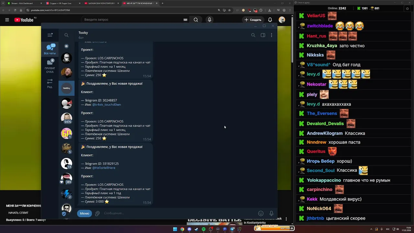Open the emoji picker smiley icon

(261, 213)
